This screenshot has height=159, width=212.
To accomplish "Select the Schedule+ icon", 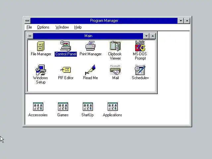I will click(x=140, y=70).
